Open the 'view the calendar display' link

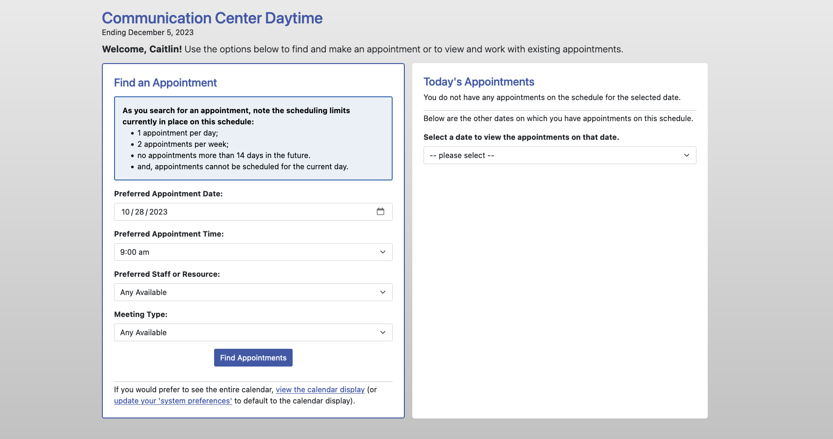point(320,389)
